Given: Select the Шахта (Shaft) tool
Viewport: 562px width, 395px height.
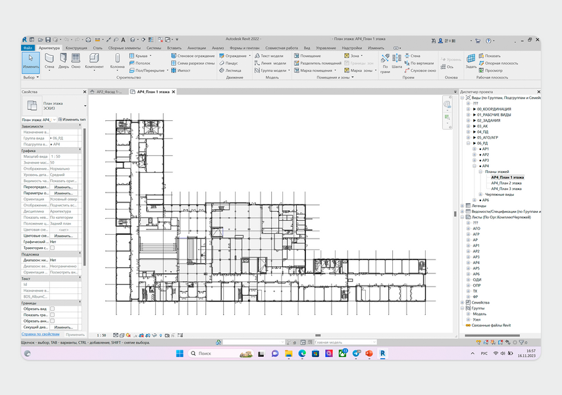Looking at the screenshot, I should (397, 61).
